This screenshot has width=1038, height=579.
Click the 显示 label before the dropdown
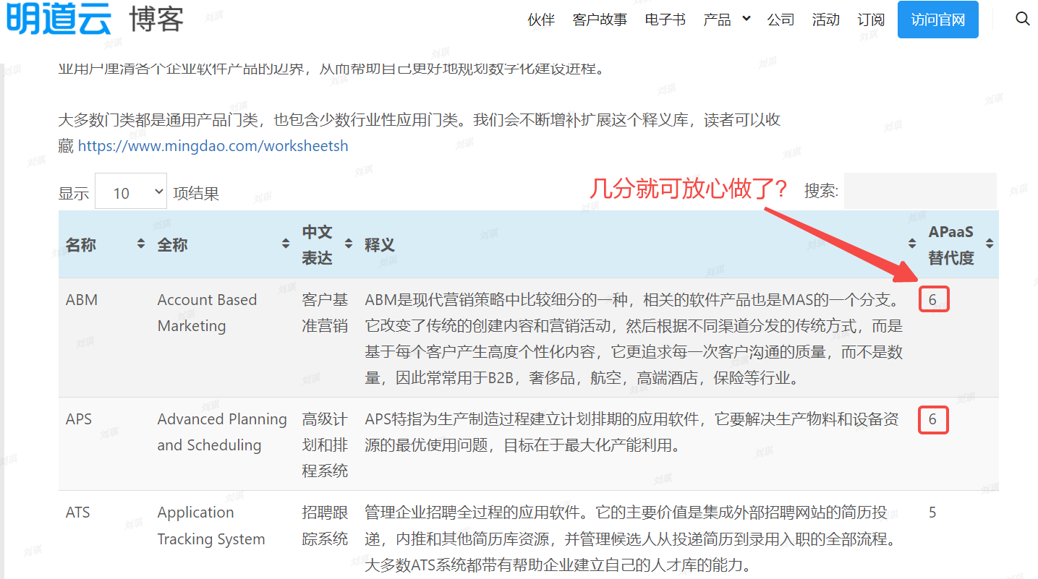74,193
